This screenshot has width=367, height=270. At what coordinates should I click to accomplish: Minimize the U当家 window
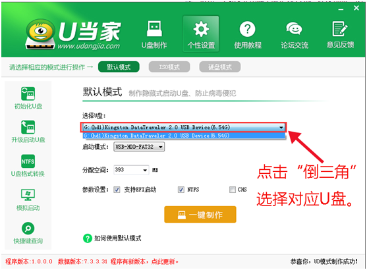pos(341,9)
